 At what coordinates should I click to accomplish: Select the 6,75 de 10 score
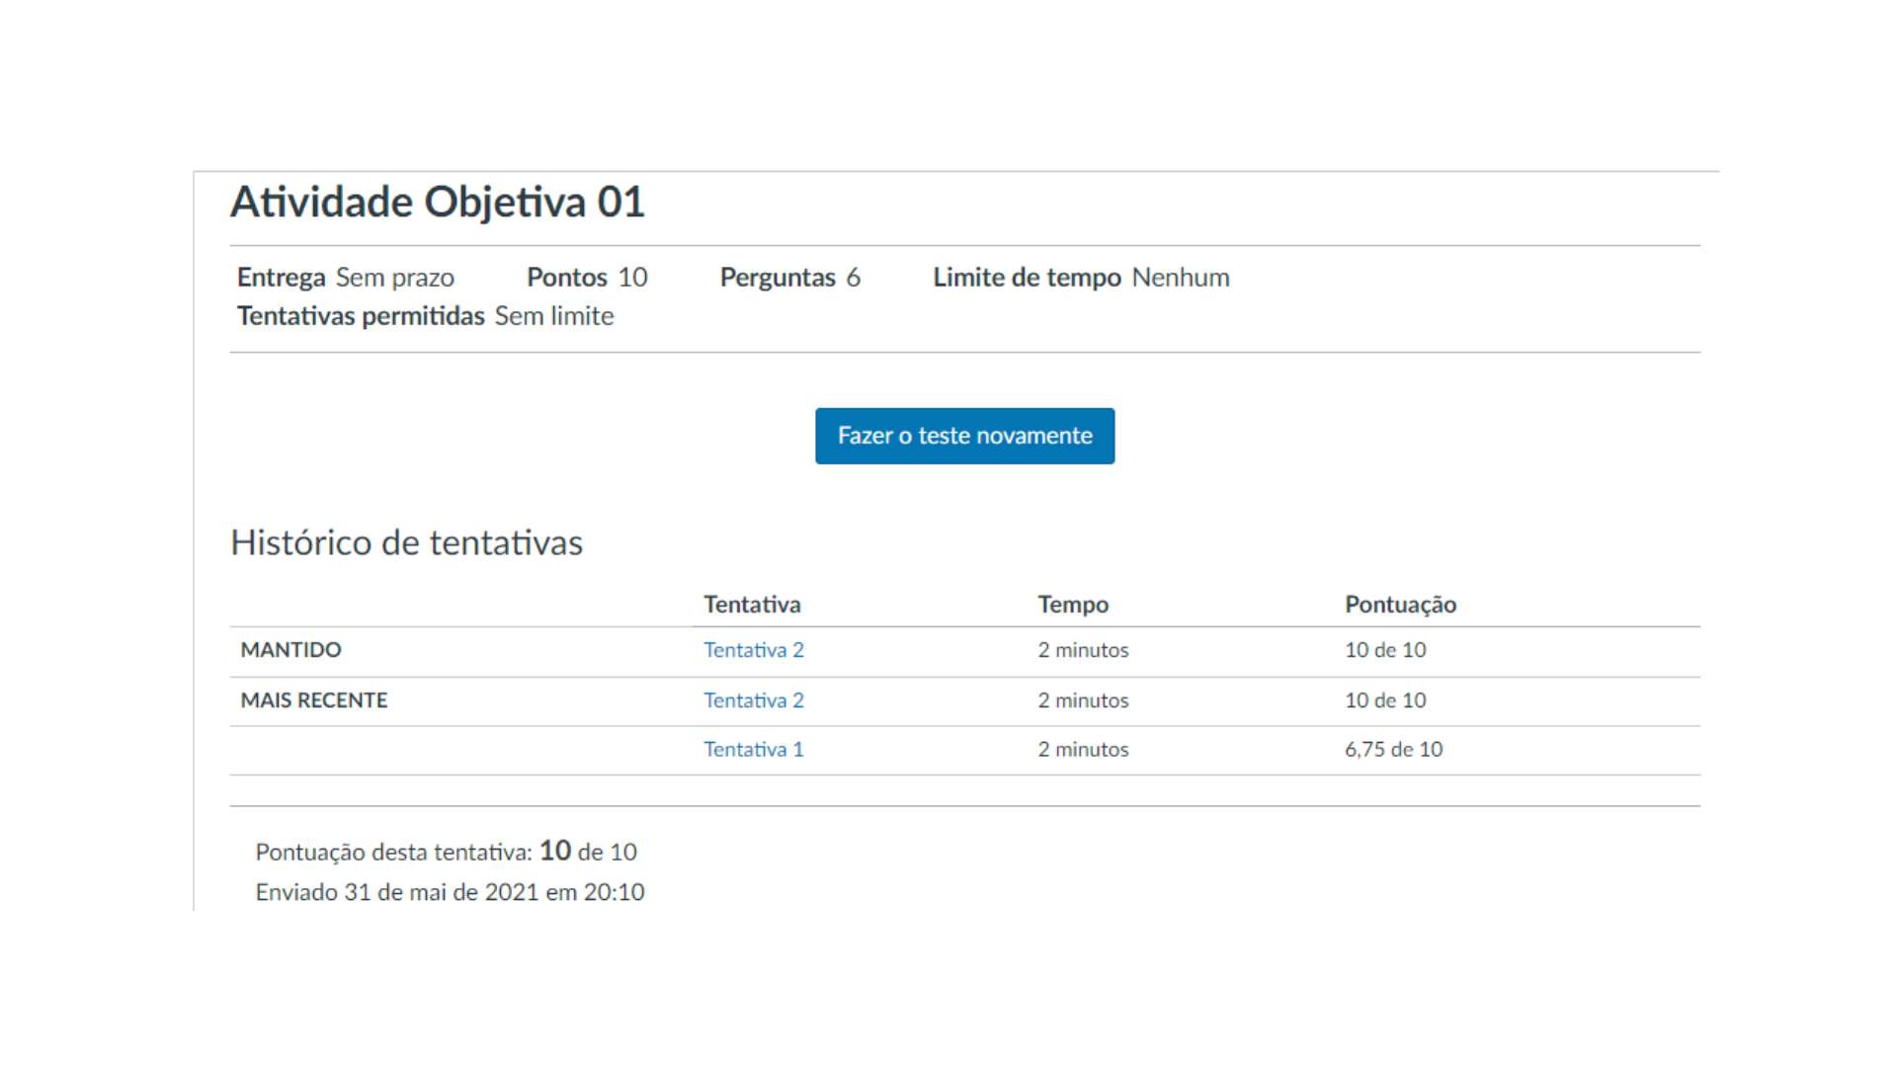[1393, 749]
